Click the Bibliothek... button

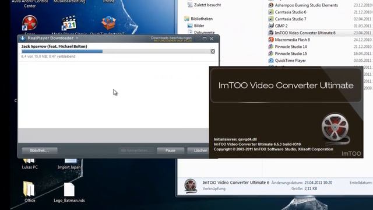(x=40, y=150)
